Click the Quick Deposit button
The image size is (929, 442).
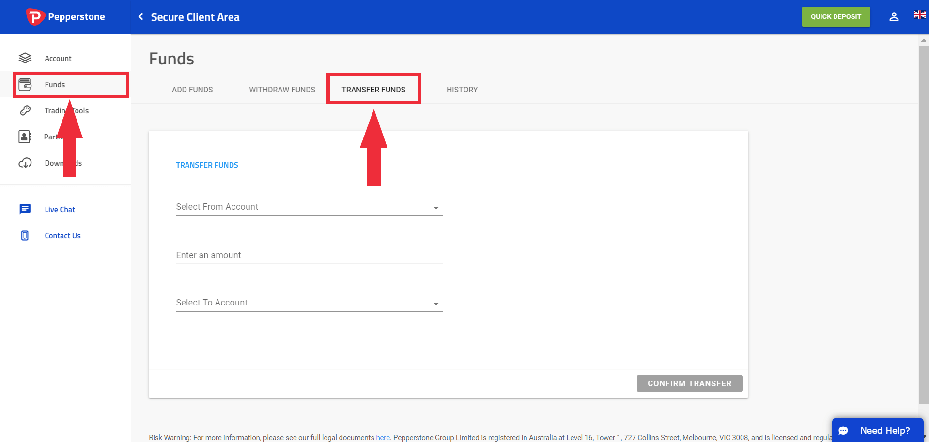[x=836, y=16]
